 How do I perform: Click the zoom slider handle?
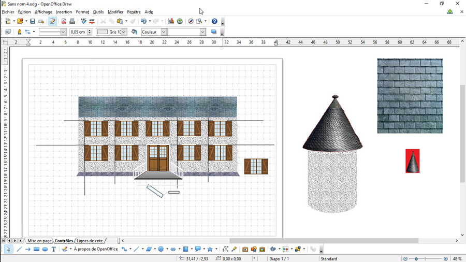pos(416,258)
